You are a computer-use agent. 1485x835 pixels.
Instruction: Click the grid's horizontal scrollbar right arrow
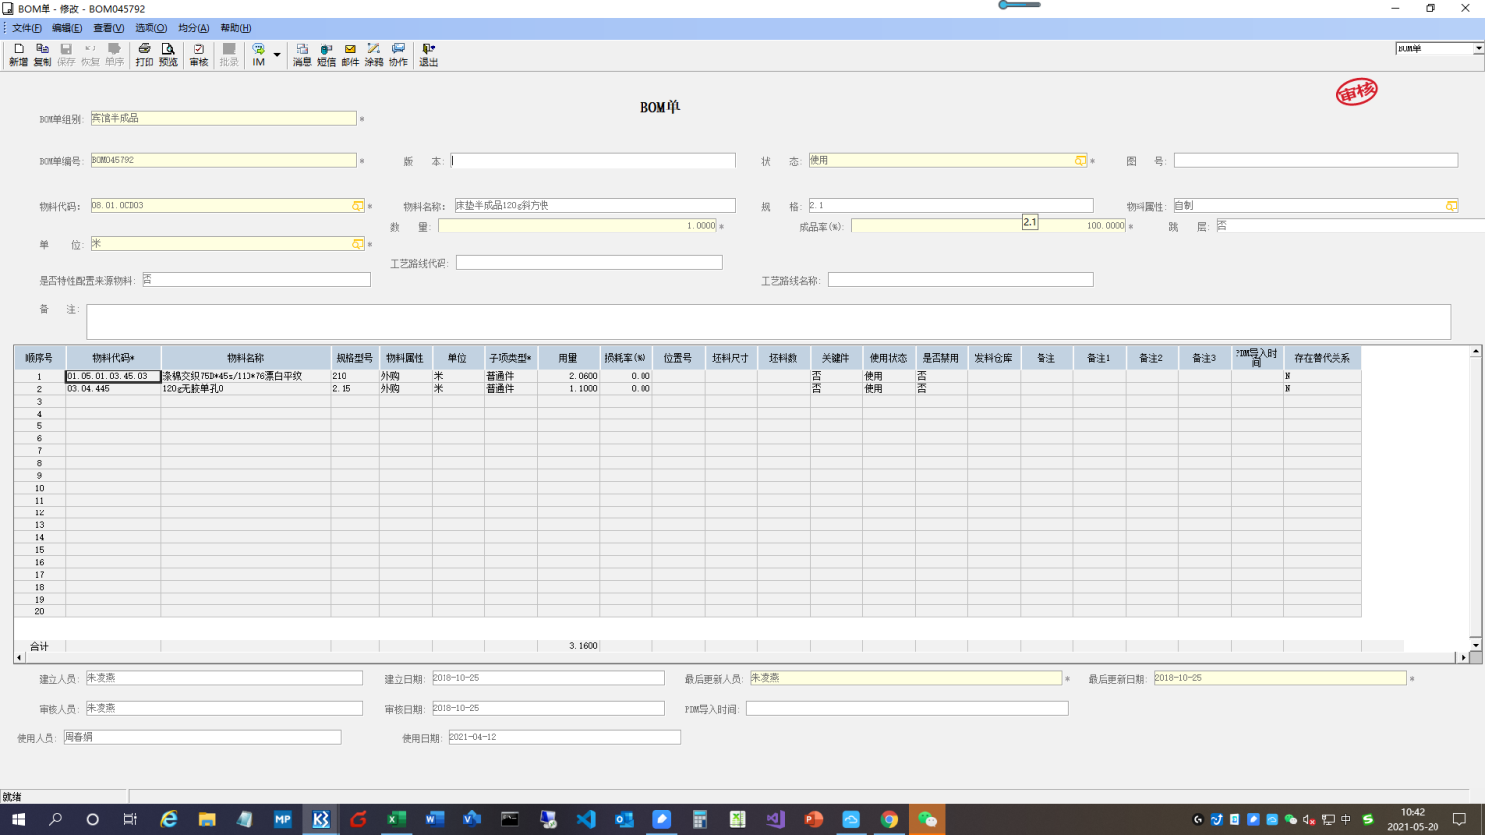click(x=1463, y=657)
